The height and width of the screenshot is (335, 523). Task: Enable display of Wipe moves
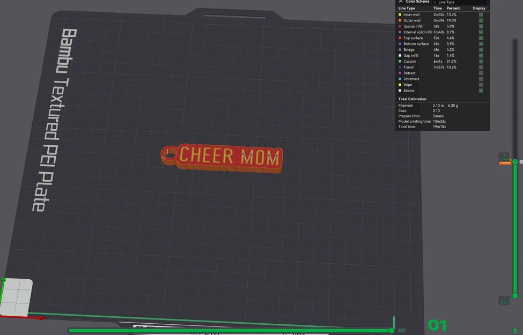click(x=481, y=85)
